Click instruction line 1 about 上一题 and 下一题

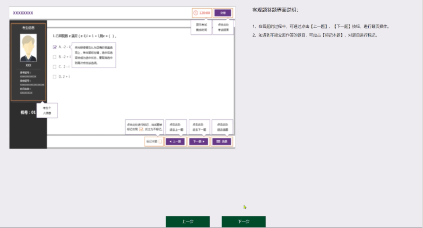tap(321, 26)
